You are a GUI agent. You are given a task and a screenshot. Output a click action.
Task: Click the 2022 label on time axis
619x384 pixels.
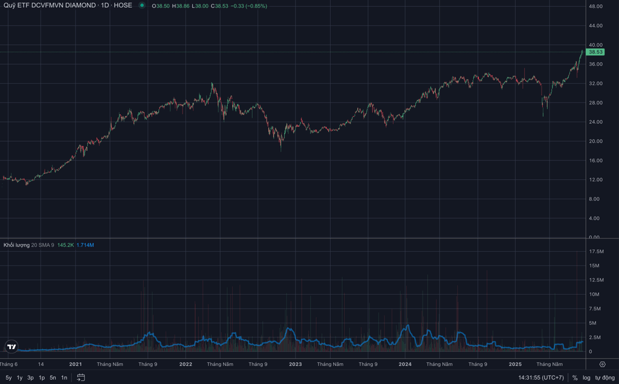[186, 364]
